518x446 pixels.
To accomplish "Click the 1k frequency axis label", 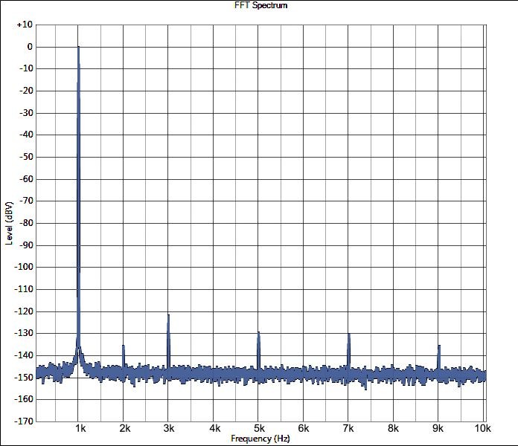I will pos(80,428).
